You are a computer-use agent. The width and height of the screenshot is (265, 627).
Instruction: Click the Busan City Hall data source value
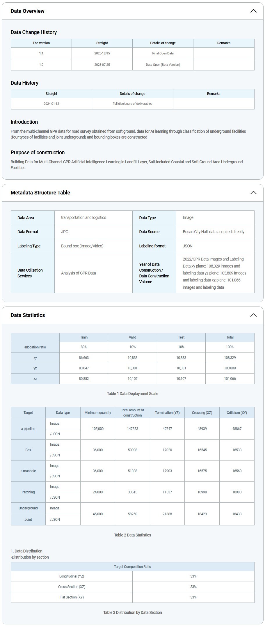tap(214, 232)
